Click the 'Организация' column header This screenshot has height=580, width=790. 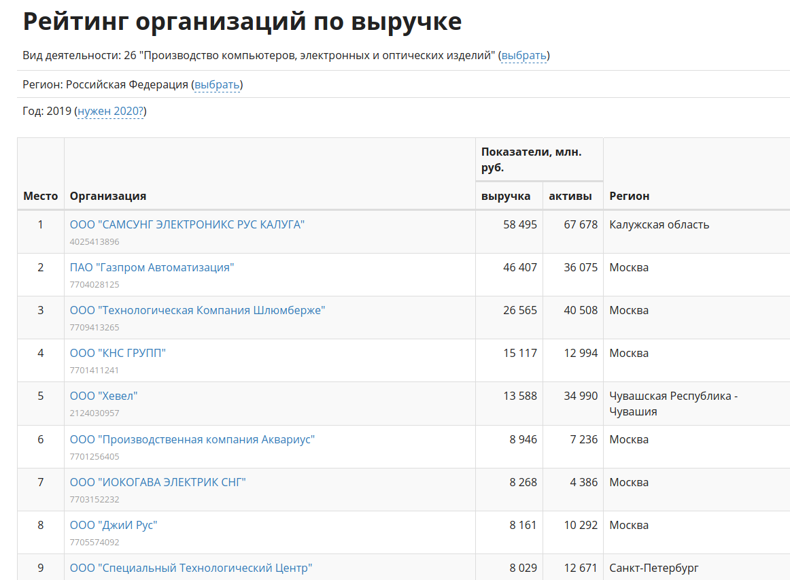click(108, 196)
